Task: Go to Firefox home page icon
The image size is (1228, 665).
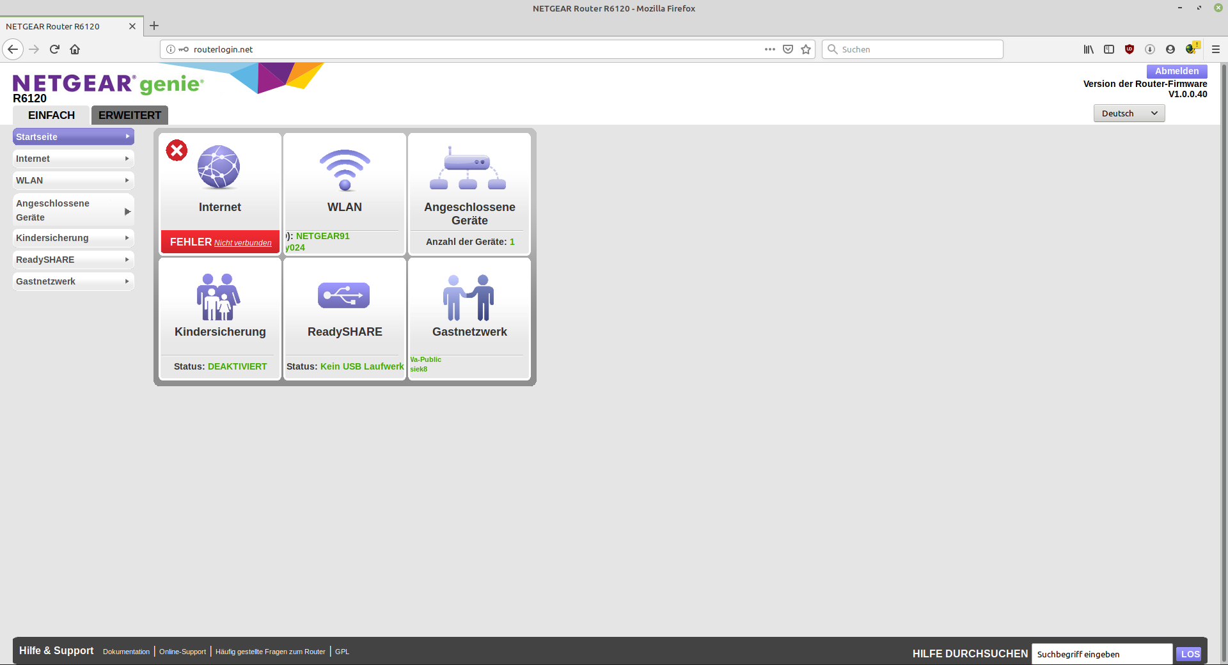Action: [75, 49]
